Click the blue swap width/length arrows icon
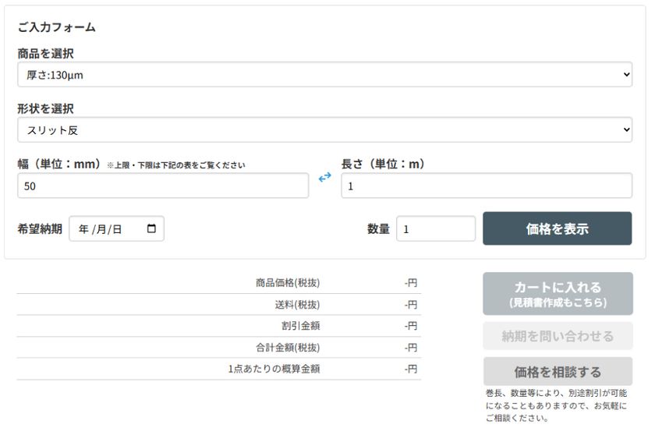Screen dimensions: 655x428 [325, 178]
